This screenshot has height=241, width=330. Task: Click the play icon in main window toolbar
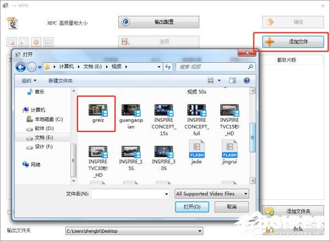click(36, 42)
